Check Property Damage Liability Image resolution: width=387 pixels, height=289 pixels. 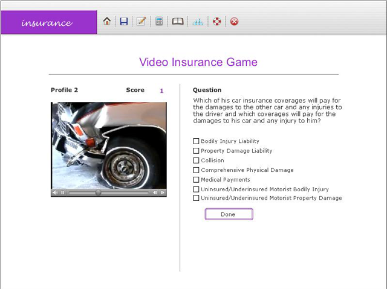tap(196, 151)
